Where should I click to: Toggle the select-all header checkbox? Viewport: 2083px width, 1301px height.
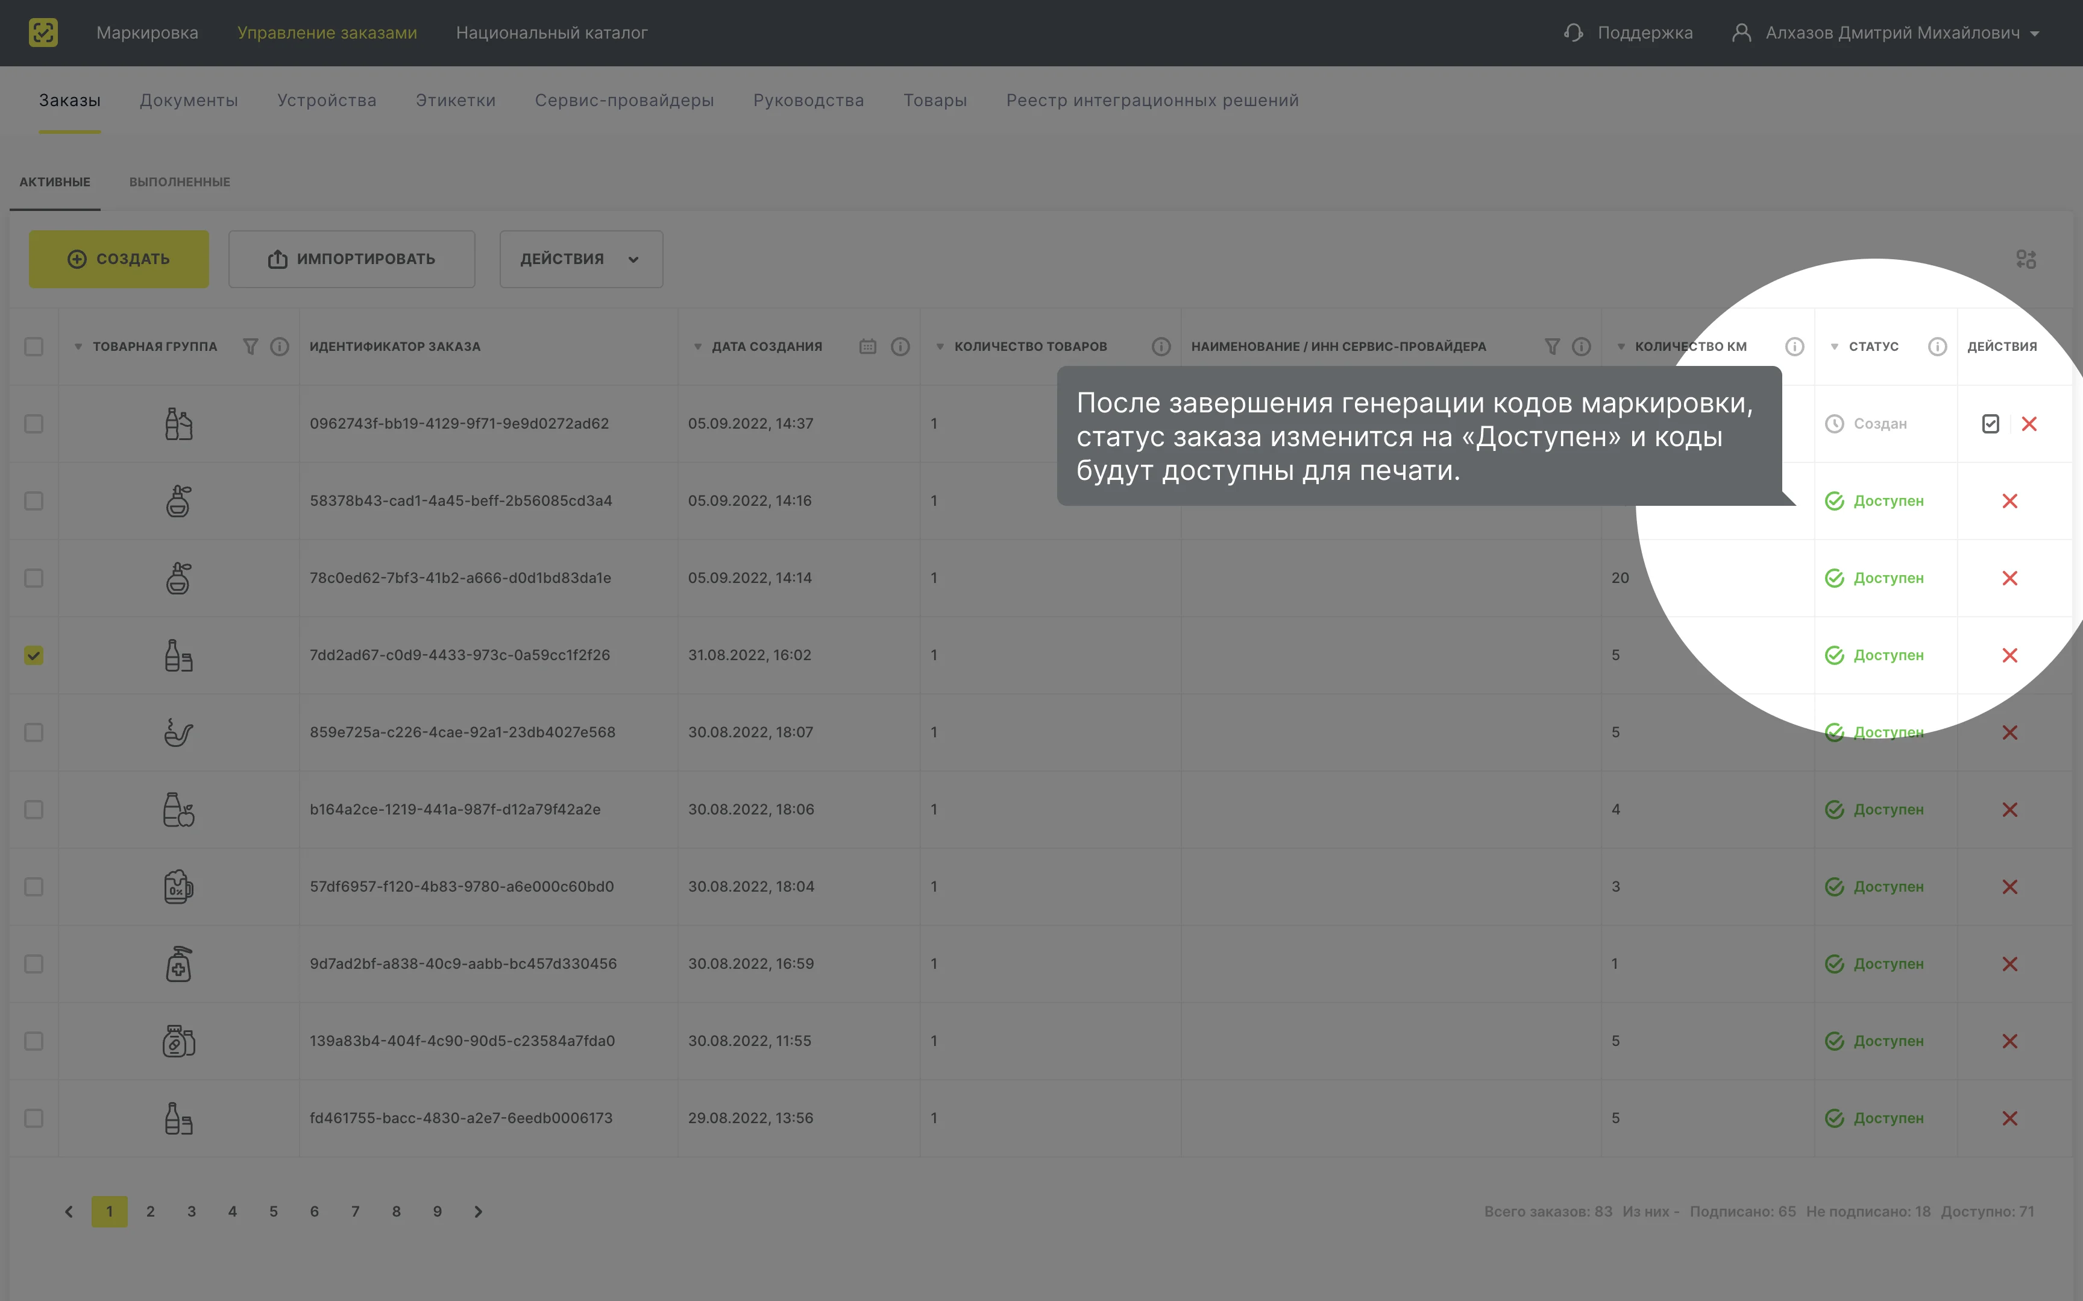click(x=34, y=346)
